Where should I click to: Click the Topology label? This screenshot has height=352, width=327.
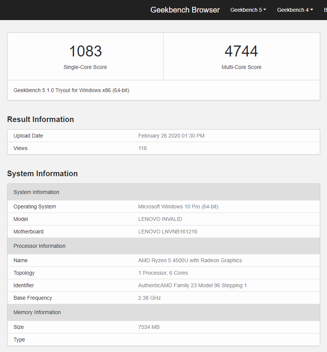24,273
